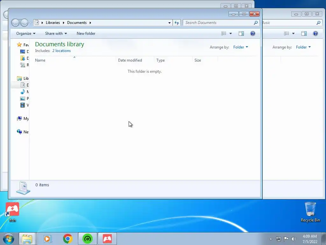The width and height of the screenshot is (326, 245).
Task: Select Desktop monitor icon under Favorites
Action: (23, 51)
